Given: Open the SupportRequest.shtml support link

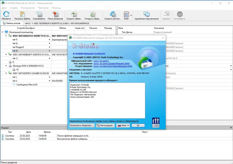Looking at the screenshot, I should tap(112, 64).
